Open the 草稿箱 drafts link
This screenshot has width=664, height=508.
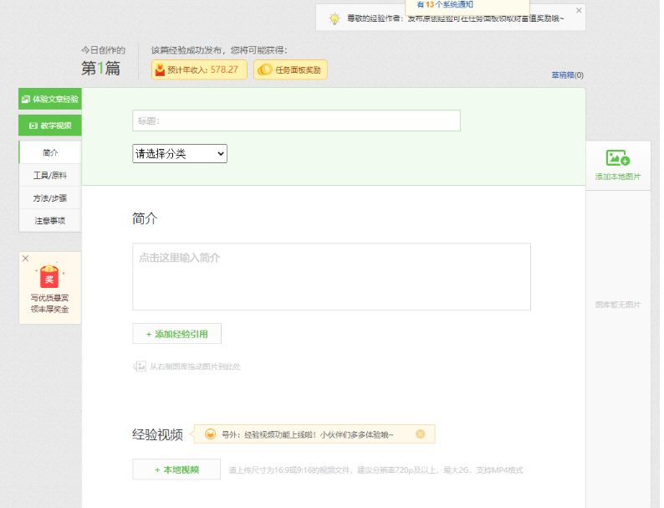coord(567,75)
